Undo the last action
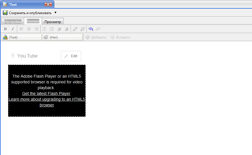 pyautogui.click(x=91, y=29)
